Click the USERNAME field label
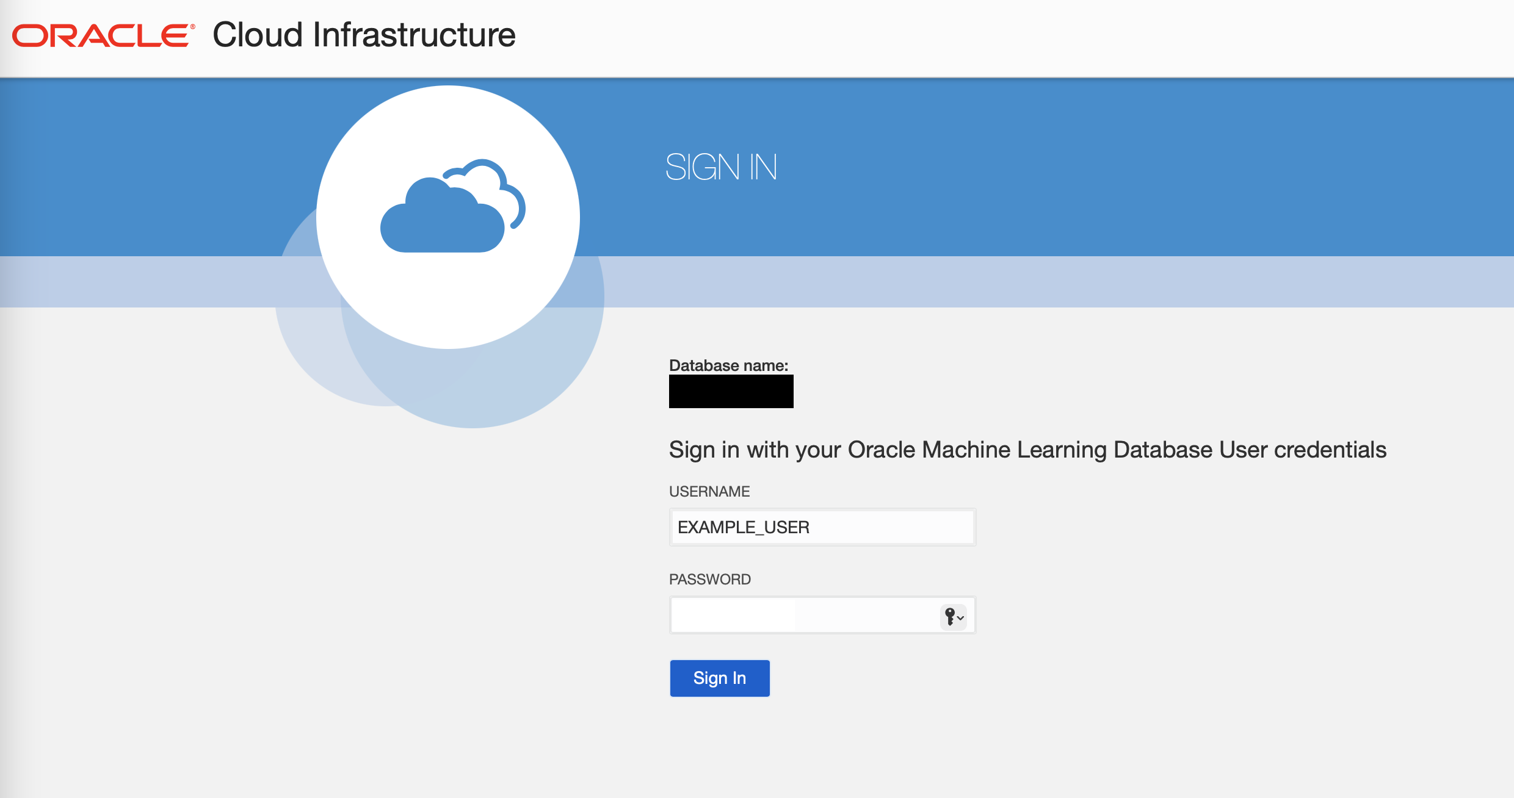 pyautogui.click(x=709, y=491)
